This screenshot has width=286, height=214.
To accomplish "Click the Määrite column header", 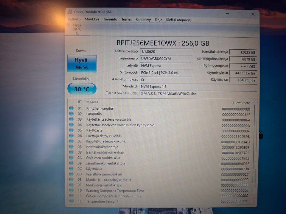I will tap(92, 102).
